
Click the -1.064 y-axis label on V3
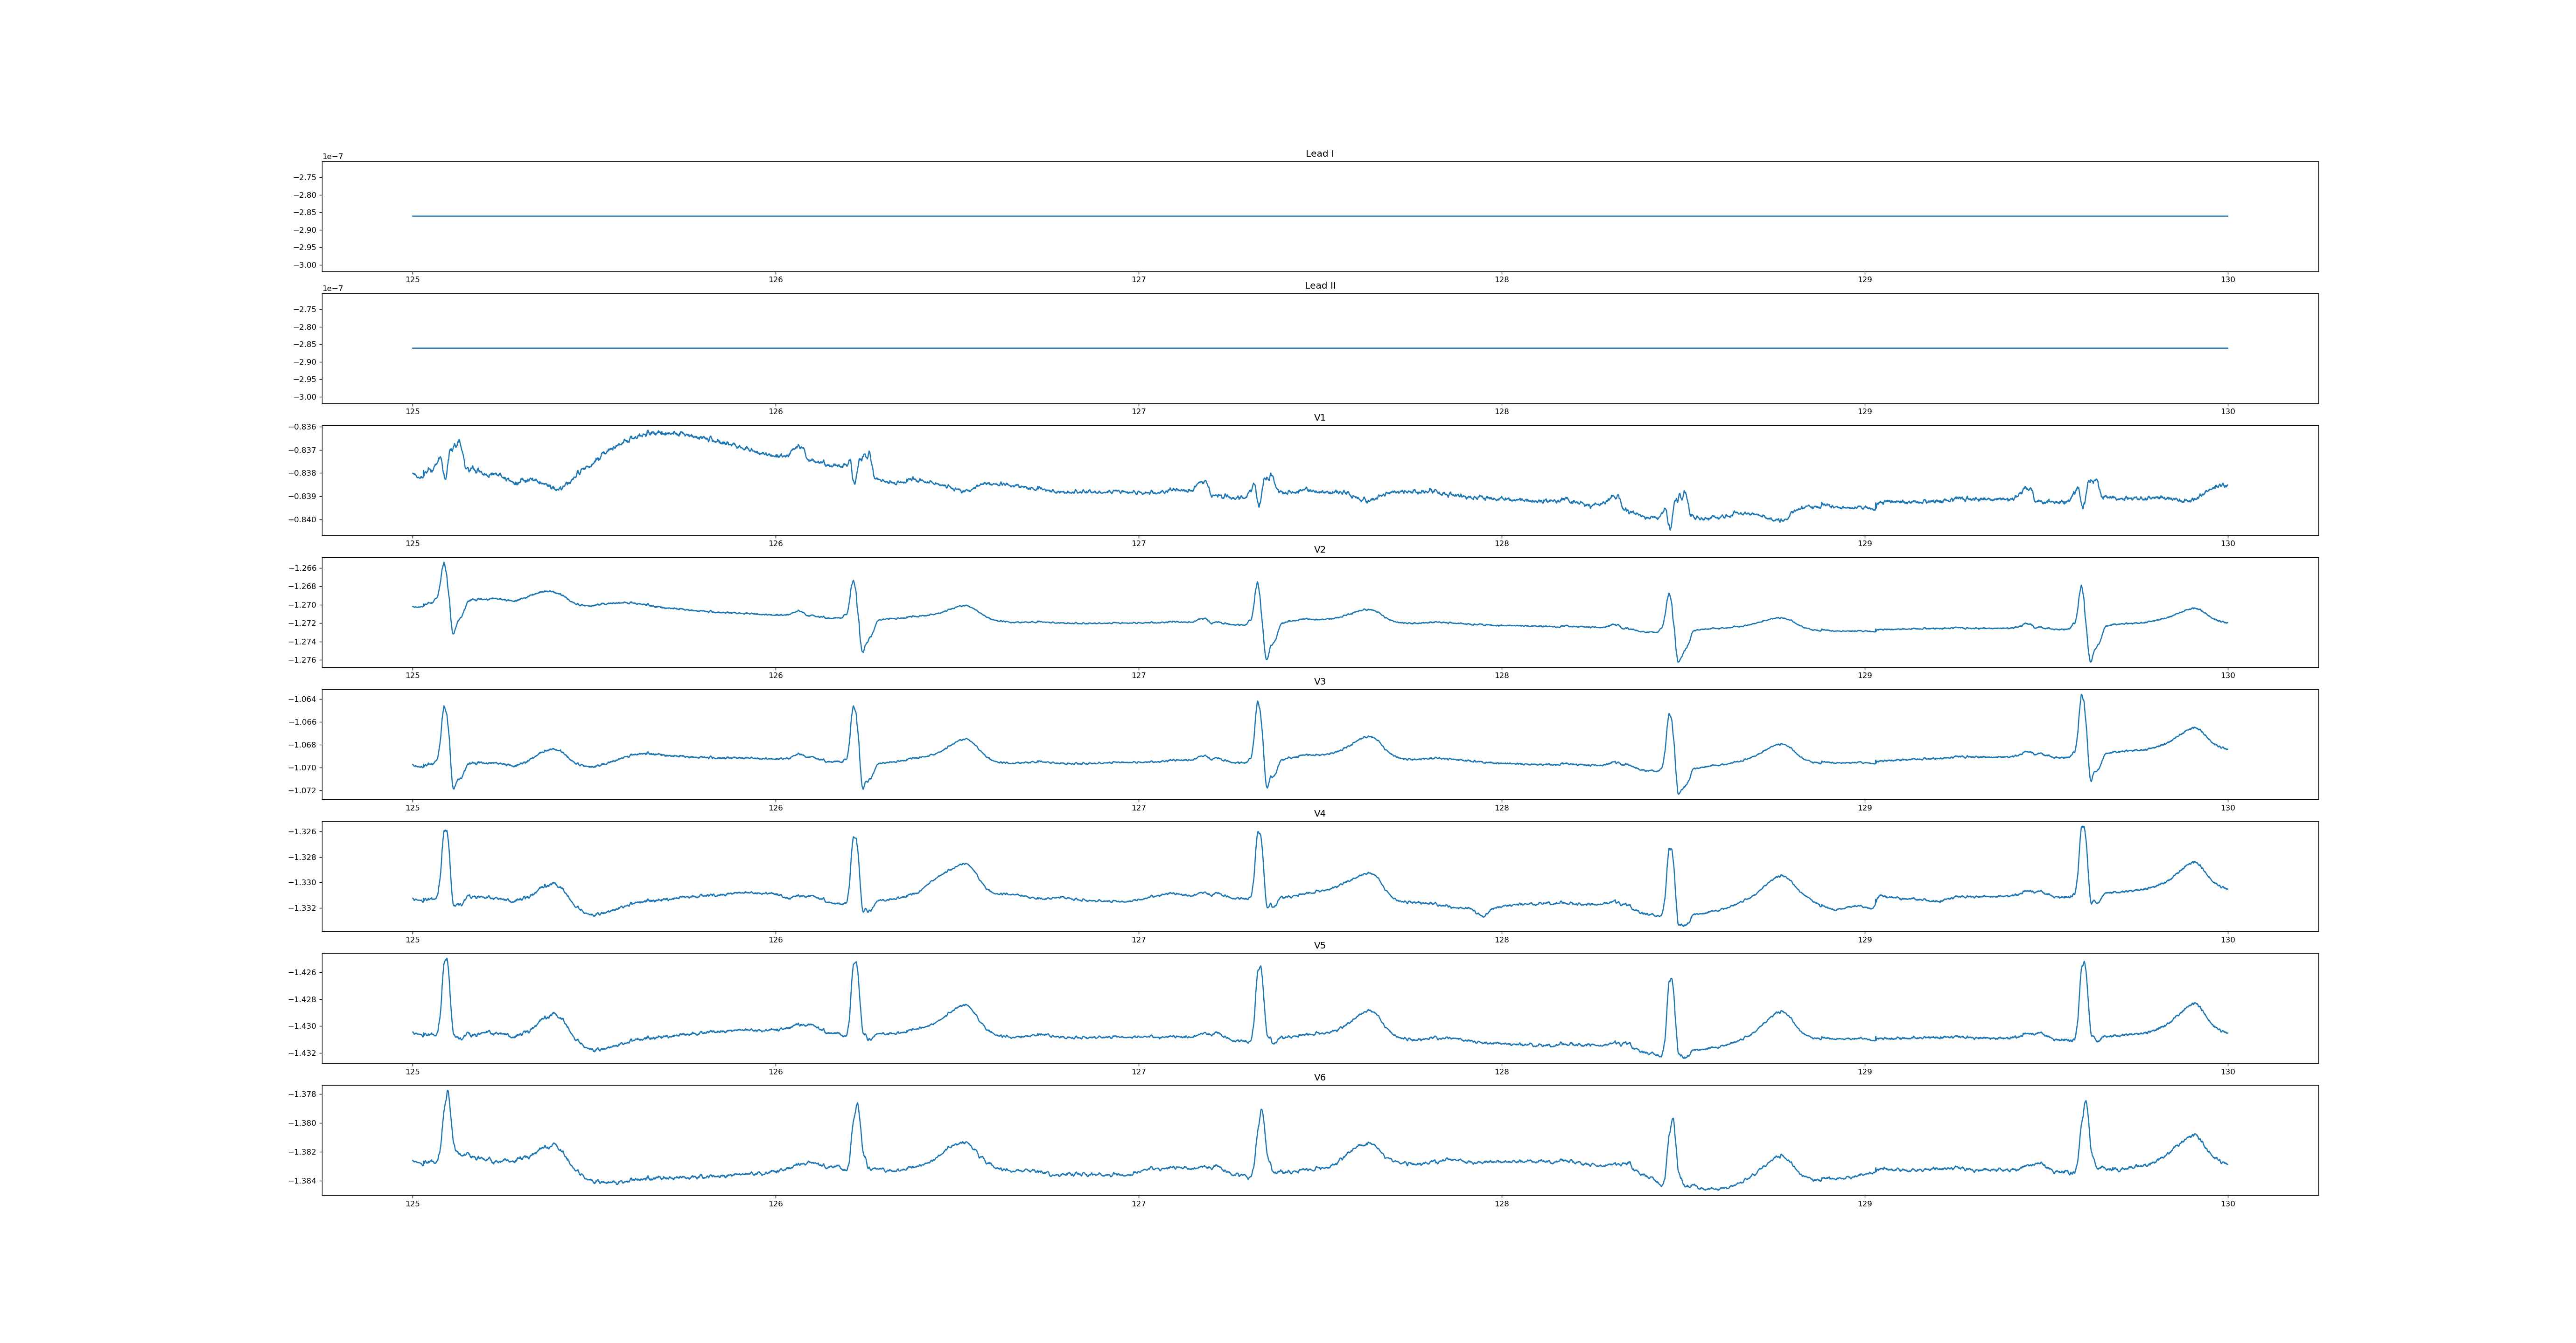click(303, 699)
